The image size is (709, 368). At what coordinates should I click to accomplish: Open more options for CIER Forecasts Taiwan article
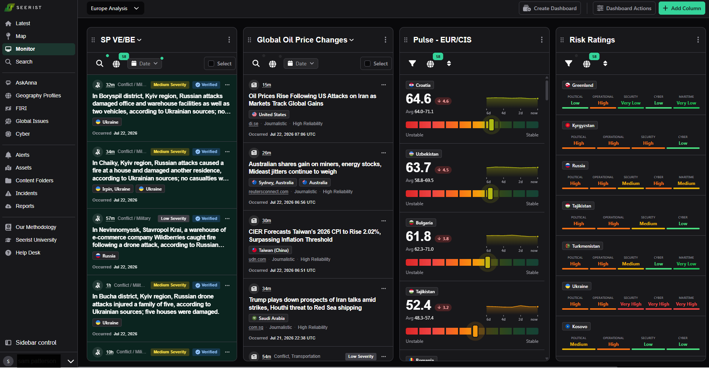point(384,221)
